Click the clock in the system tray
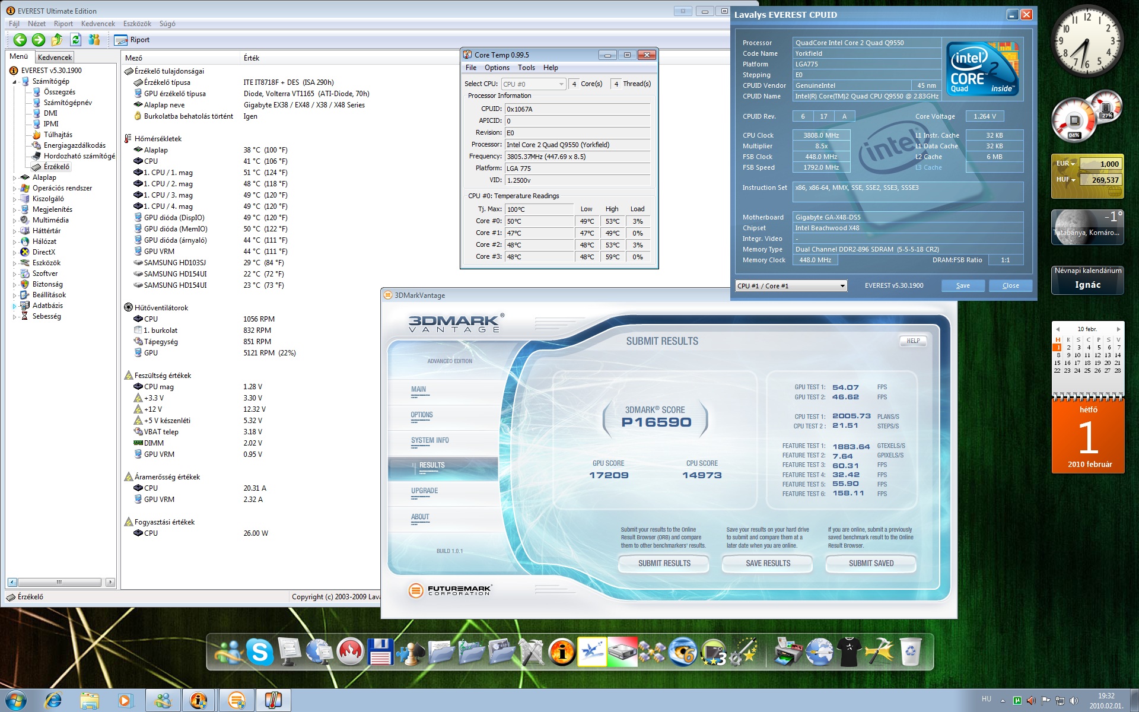Image resolution: width=1139 pixels, height=712 pixels. point(1106,701)
